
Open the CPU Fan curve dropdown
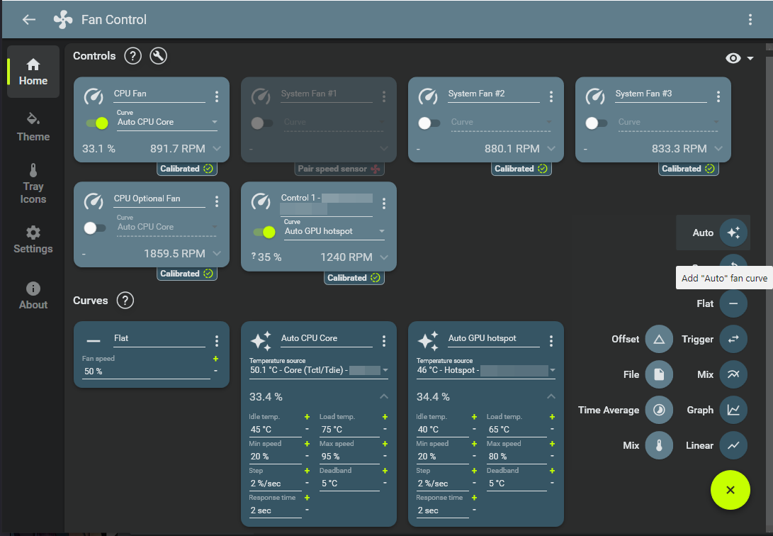click(167, 122)
